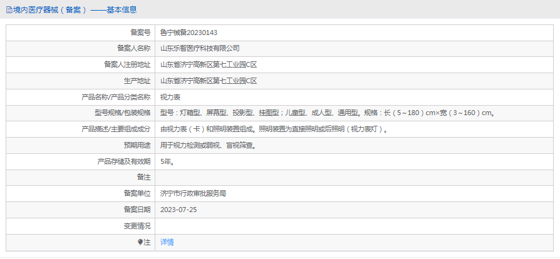This screenshot has width=560, height=259.
Task: Click the intended use text 用于视力检测或弱视
Action: pos(208,145)
